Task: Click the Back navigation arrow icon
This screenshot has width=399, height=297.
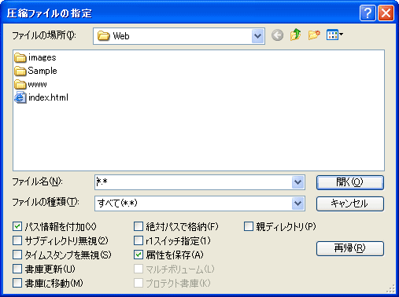Action: [277, 35]
